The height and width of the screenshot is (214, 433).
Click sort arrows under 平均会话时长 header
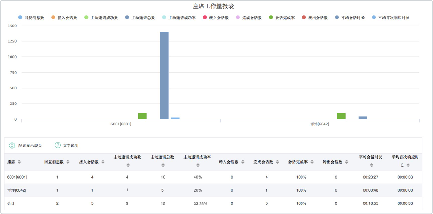pyautogui.click(x=371, y=165)
